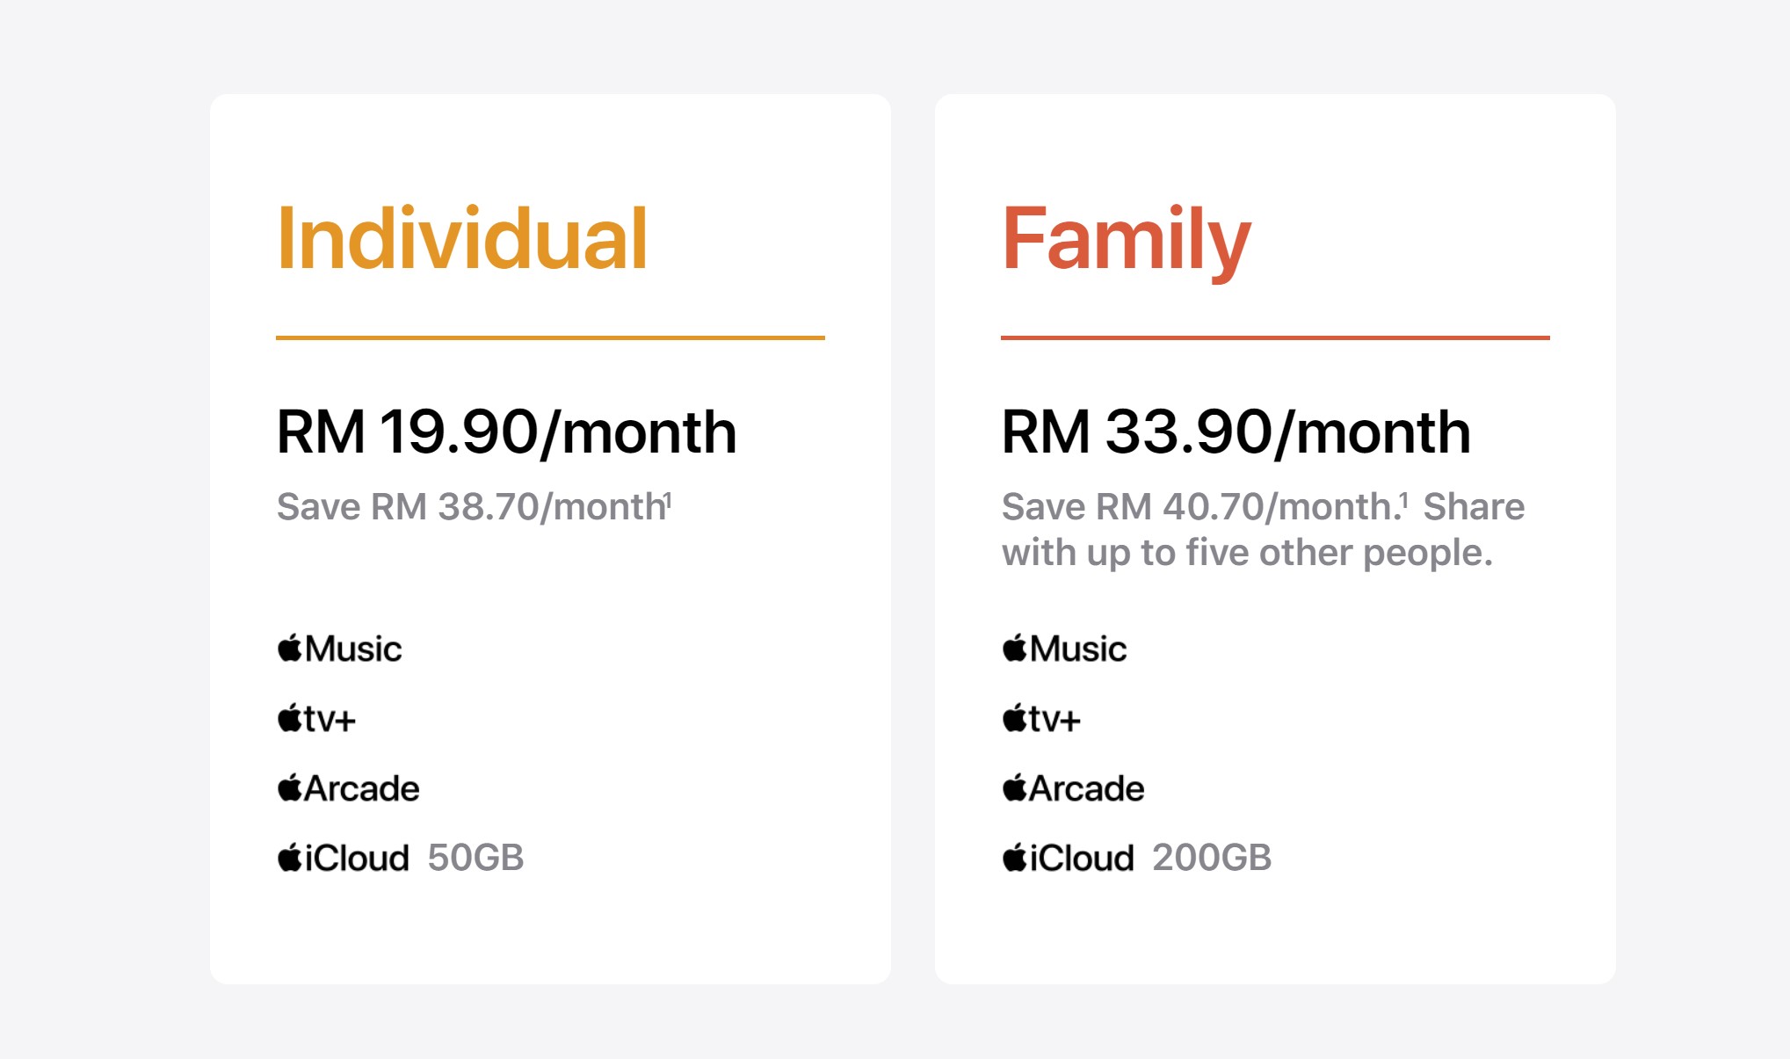Open footnote 1 beside Save RM 38.70/month
This screenshot has height=1059, width=1790.
(669, 500)
